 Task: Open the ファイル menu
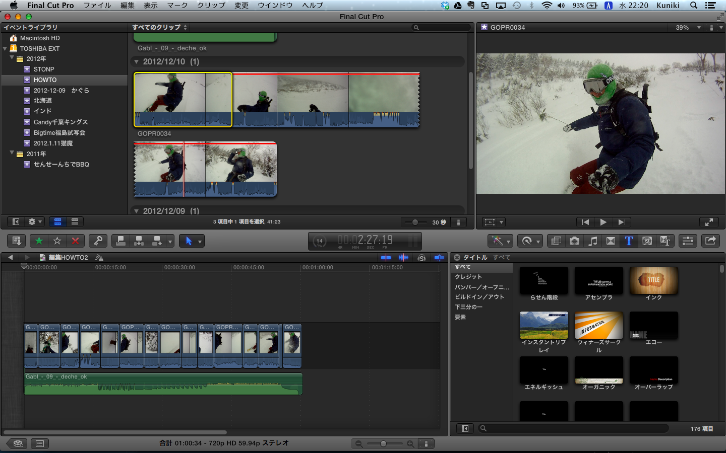pos(97,5)
